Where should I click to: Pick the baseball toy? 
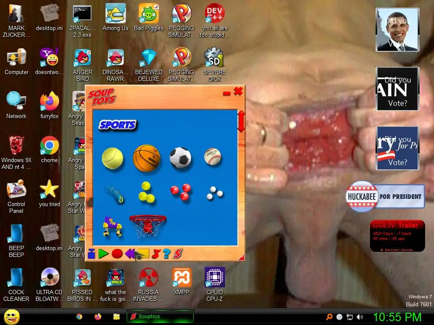(x=213, y=157)
